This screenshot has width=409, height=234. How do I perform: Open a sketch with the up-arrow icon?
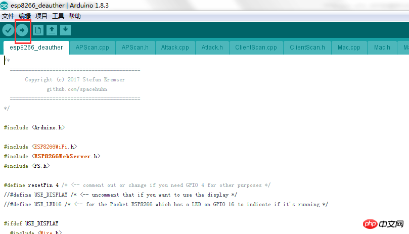(52, 30)
